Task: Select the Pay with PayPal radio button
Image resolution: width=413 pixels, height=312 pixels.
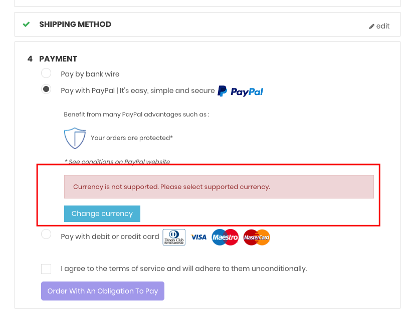Action: tap(46, 90)
